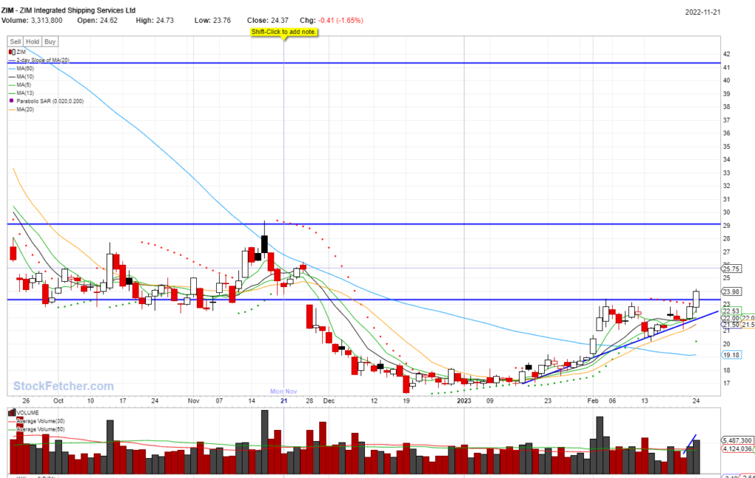Click the 5,487,300 volume label
This screenshot has height=478, width=755.
pyautogui.click(x=737, y=440)
